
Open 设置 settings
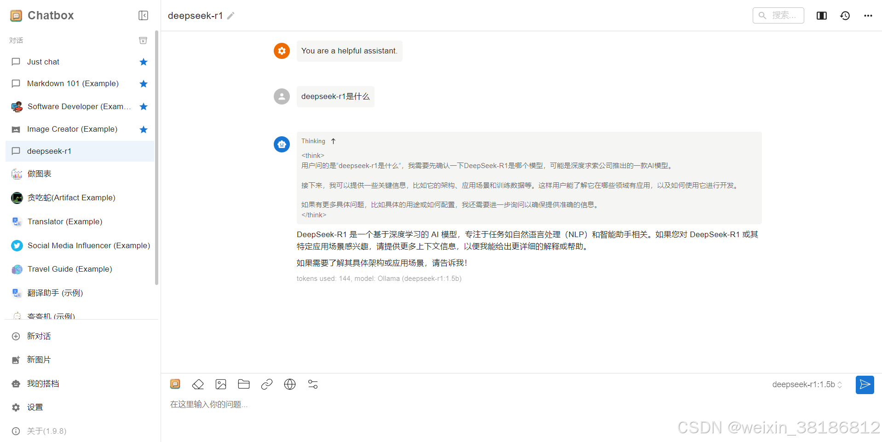coord(80,407)
